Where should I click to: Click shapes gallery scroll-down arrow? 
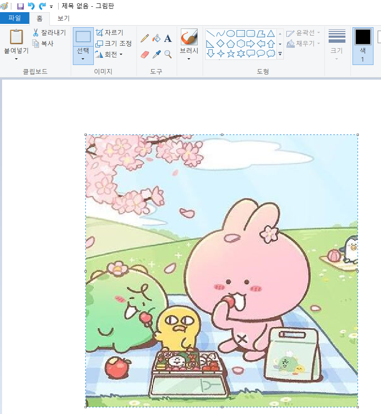tap(280, 44)
